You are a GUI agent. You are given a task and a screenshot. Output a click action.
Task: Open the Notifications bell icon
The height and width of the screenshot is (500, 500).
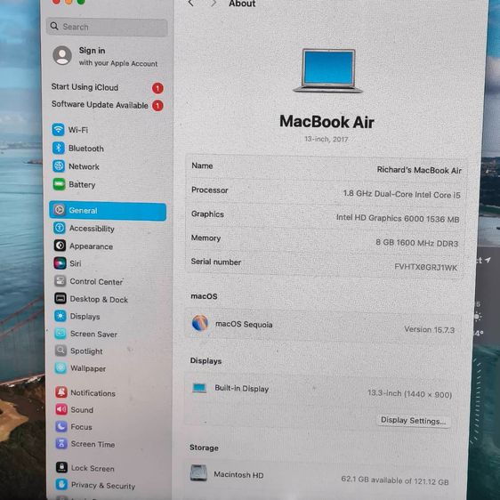[61, 392]
